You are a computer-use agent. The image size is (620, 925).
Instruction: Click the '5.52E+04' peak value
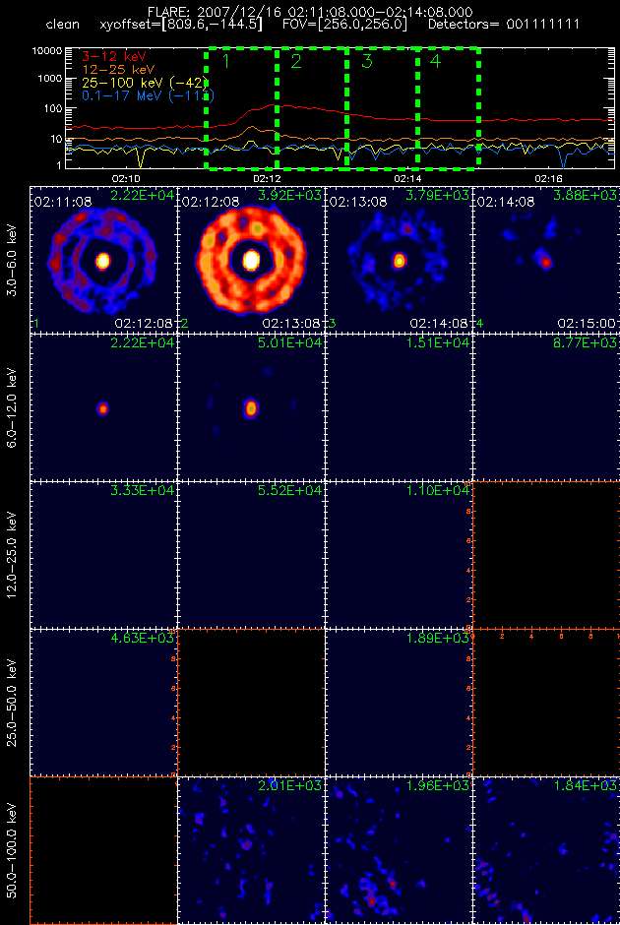tap(290, 490)
